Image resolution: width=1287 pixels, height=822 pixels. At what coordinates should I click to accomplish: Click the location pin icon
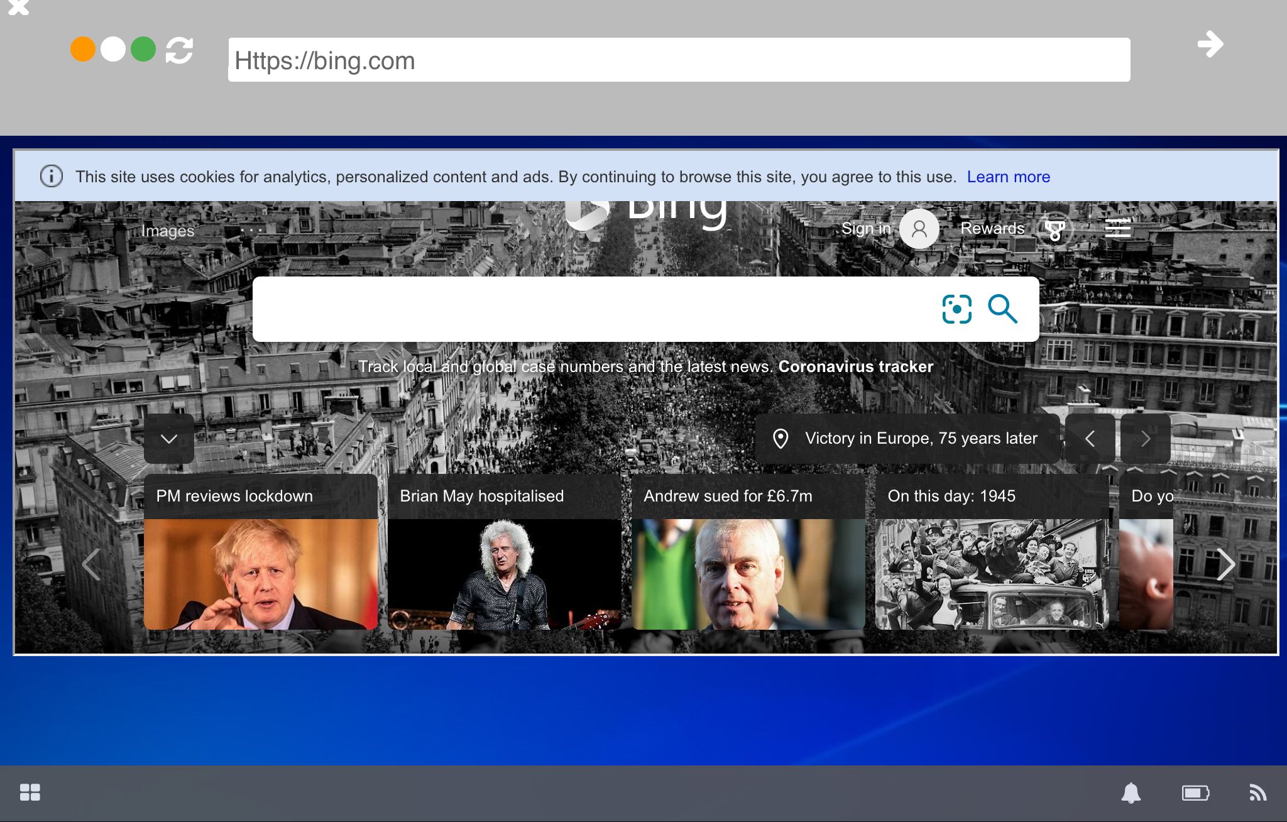tap(780, 439)
